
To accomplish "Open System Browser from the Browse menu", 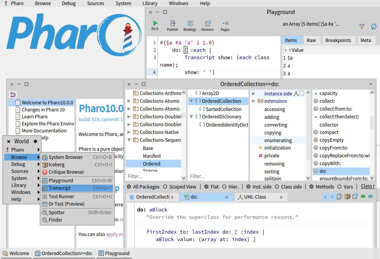I will (77, 157).
